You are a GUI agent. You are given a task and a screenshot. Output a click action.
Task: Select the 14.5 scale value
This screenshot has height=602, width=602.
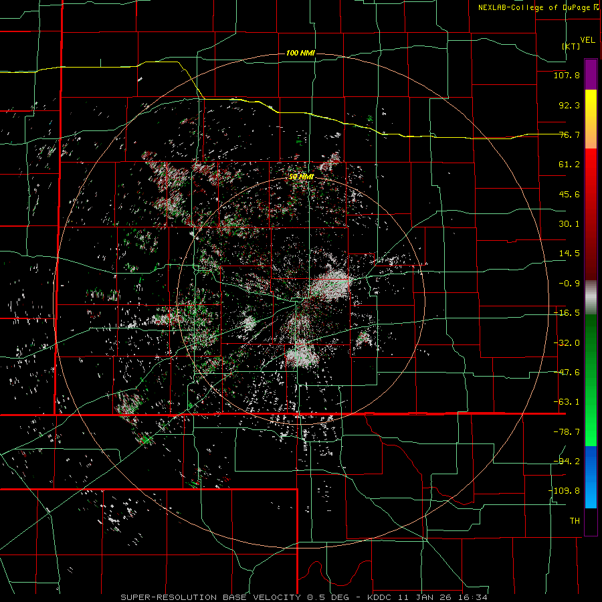tap(569, 254)
